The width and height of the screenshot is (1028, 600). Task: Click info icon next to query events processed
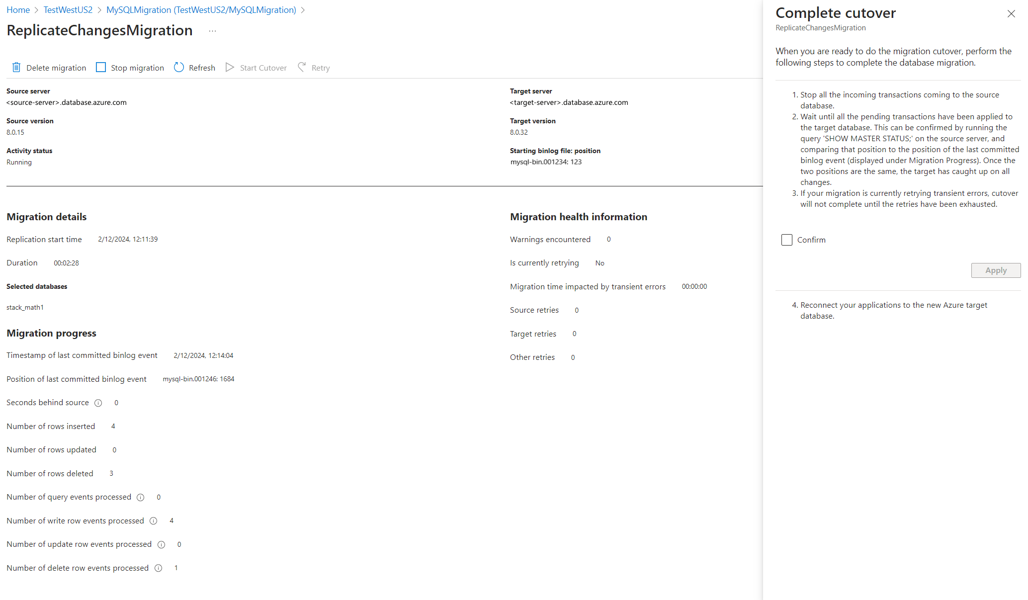(x=141, y=498)
